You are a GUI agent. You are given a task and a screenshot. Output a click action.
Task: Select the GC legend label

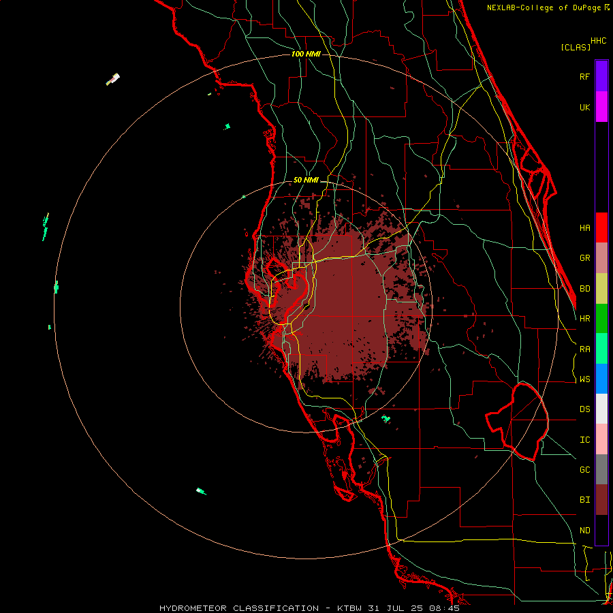pyautogui.click(x=585, y=469)
